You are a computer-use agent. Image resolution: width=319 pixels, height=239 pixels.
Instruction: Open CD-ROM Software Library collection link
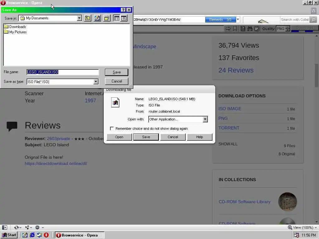[244, 202]
